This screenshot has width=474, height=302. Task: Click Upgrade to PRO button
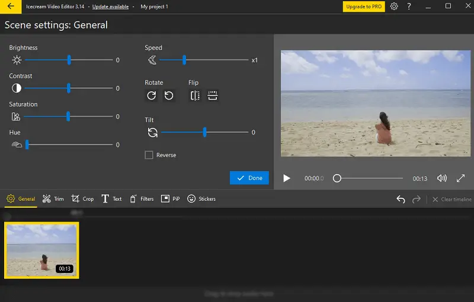(x=364, y=7)
